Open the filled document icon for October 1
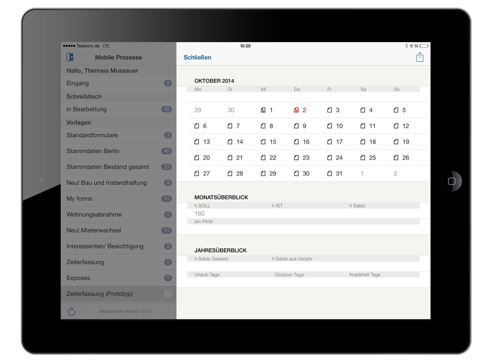The height and width of the screenshot is (360, 486). pyautogui.click(x=263, y=110)
